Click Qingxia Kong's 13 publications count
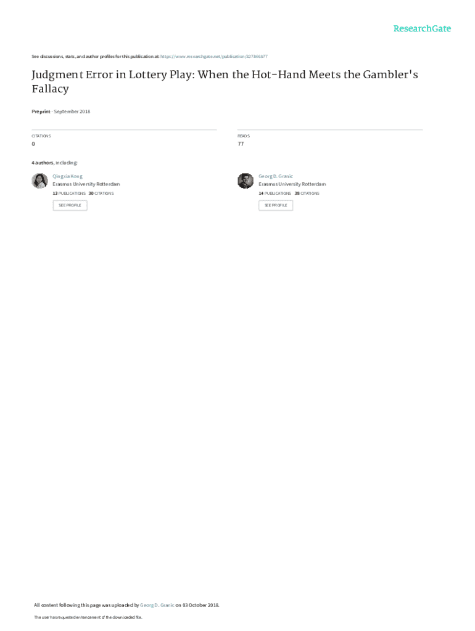 69,193
